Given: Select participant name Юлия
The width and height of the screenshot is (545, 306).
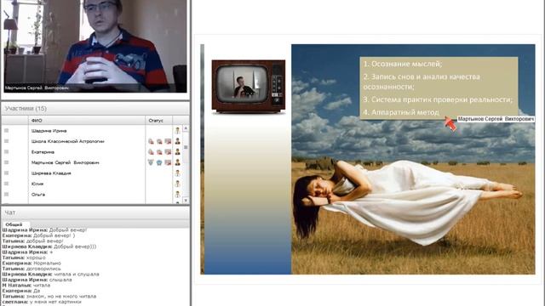Looking at the screenshot, I should 37,184.
